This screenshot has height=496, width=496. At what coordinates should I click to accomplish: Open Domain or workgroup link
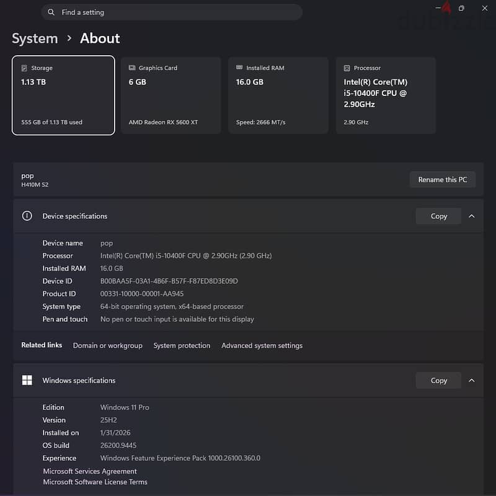pyautogui.click(x=107, y=345)
